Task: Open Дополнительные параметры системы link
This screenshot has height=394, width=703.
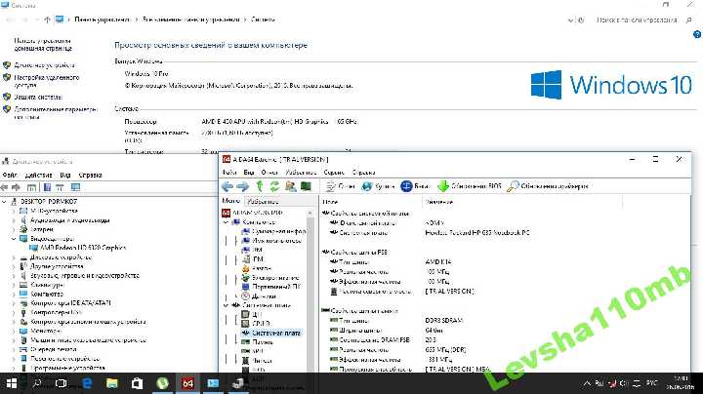Action: (x=55, y=113)
